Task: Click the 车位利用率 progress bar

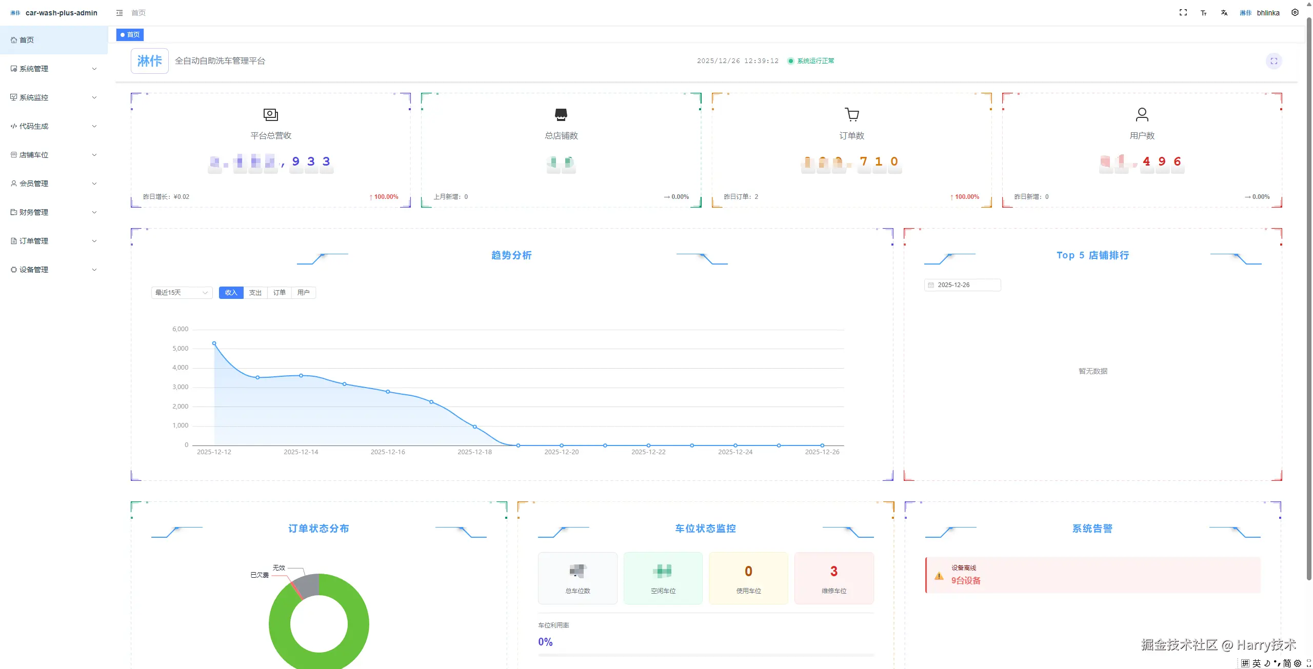Action: pos(706,655)
